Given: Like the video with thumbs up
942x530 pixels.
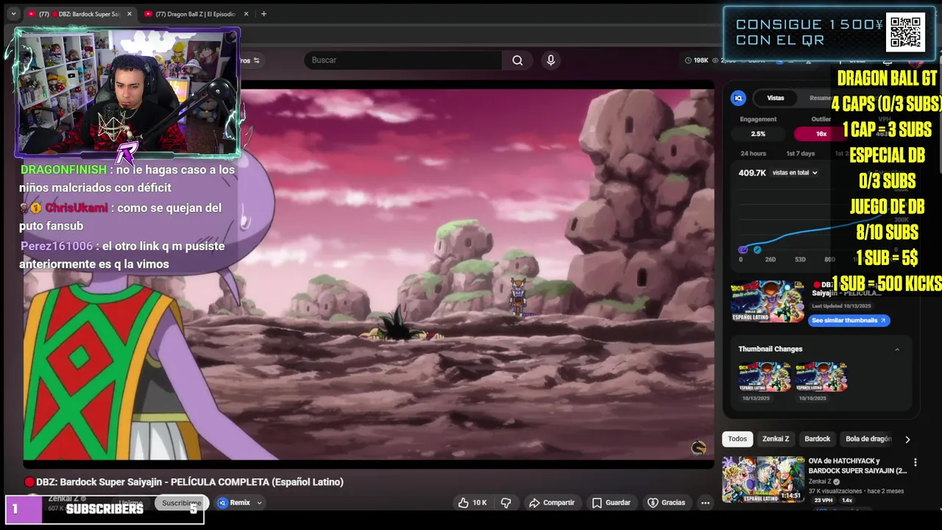Looking at the screenshot, I should pyautogui.click(x=472, y=503).
